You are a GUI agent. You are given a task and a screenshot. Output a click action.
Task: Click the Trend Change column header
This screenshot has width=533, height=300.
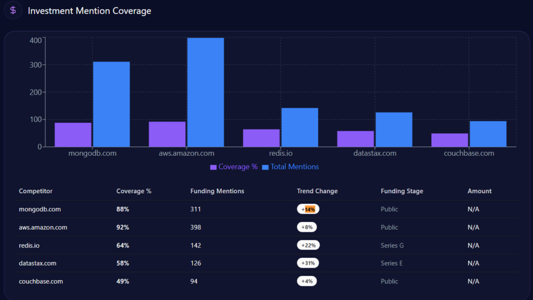317,191
